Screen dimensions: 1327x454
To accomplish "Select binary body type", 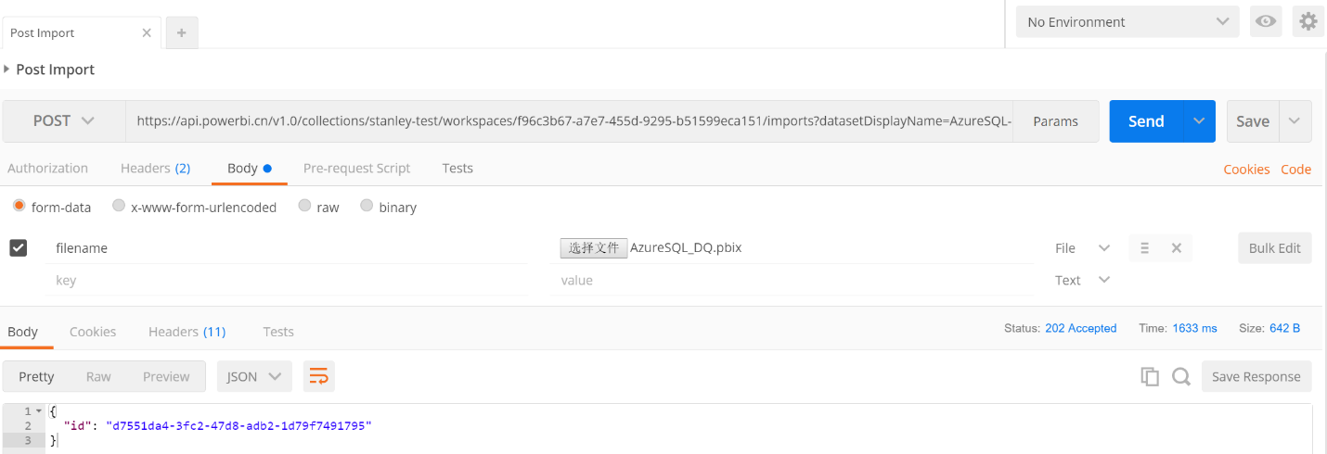I will [367, 207].
